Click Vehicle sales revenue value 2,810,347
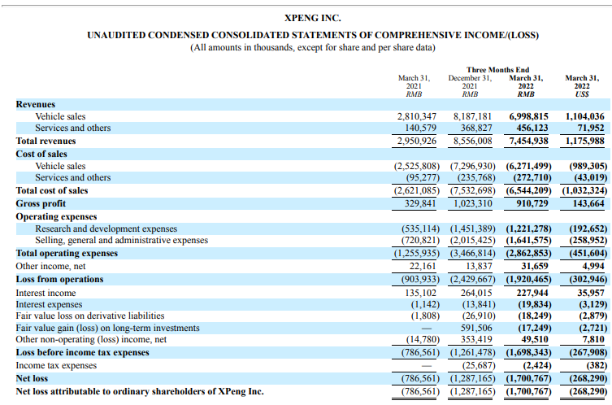This screenshot has height=405, width=612. coord(416,117)
